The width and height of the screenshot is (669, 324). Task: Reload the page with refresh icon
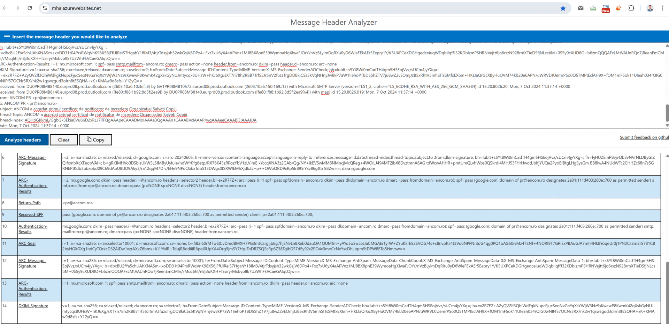(x=30, y=8)
